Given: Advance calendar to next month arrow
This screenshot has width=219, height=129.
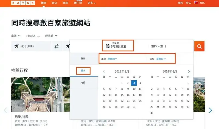Looking at the screenshot, I should coord(189,71).
